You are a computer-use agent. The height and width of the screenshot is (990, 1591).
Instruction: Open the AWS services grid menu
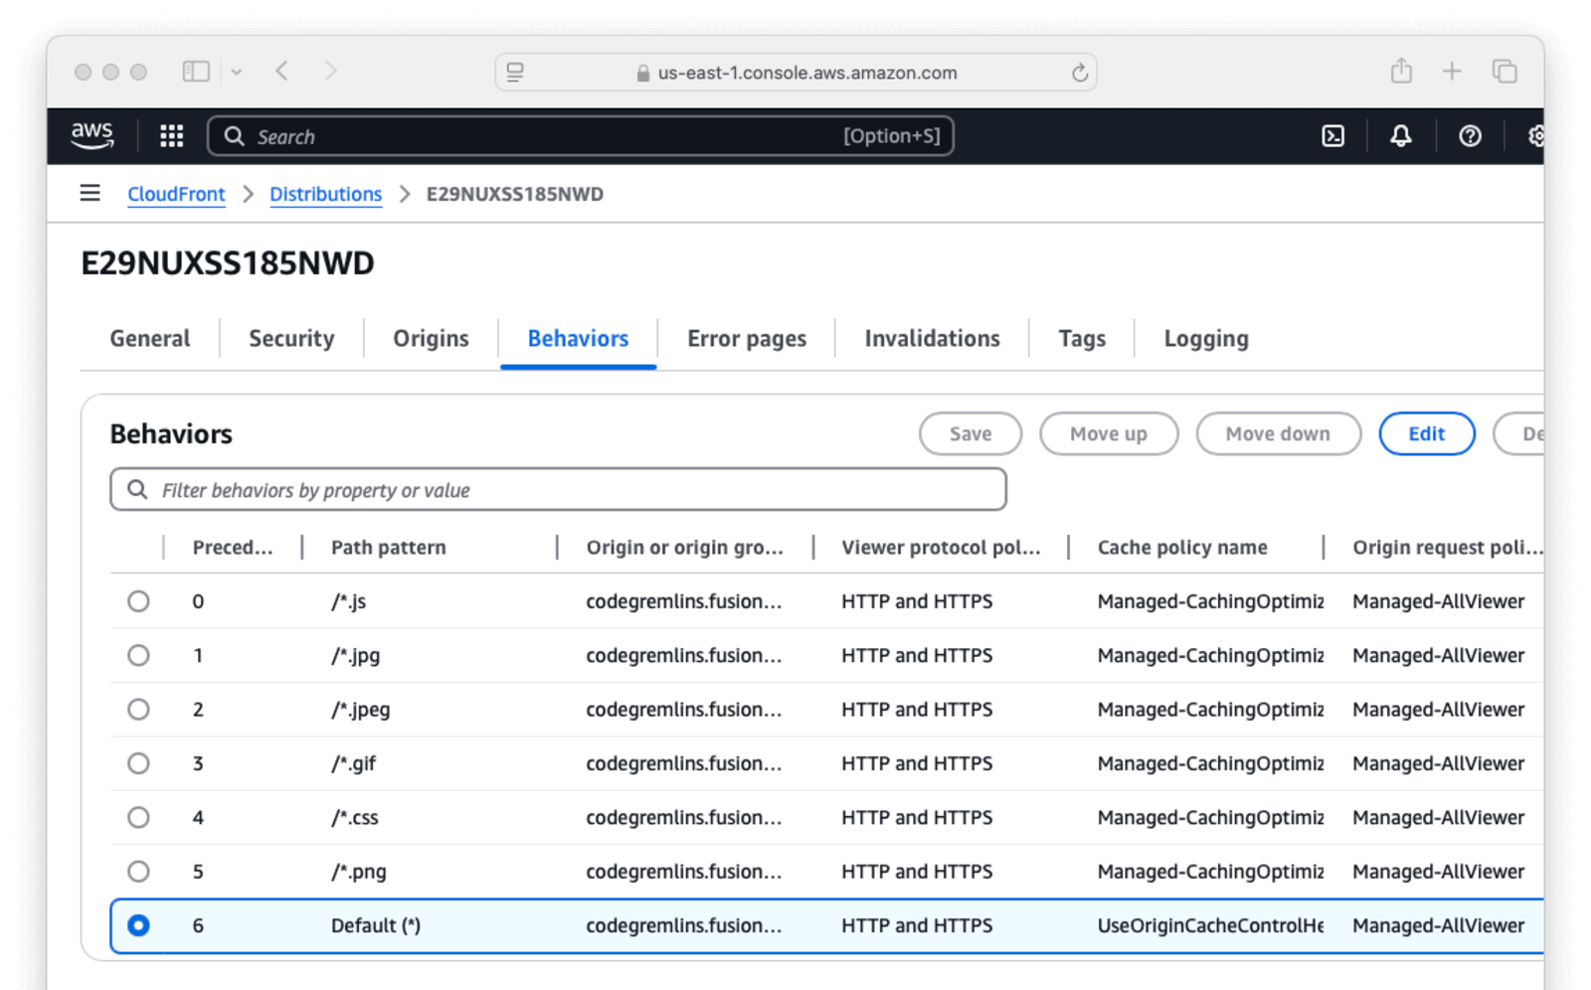click(x=170, y=135)
